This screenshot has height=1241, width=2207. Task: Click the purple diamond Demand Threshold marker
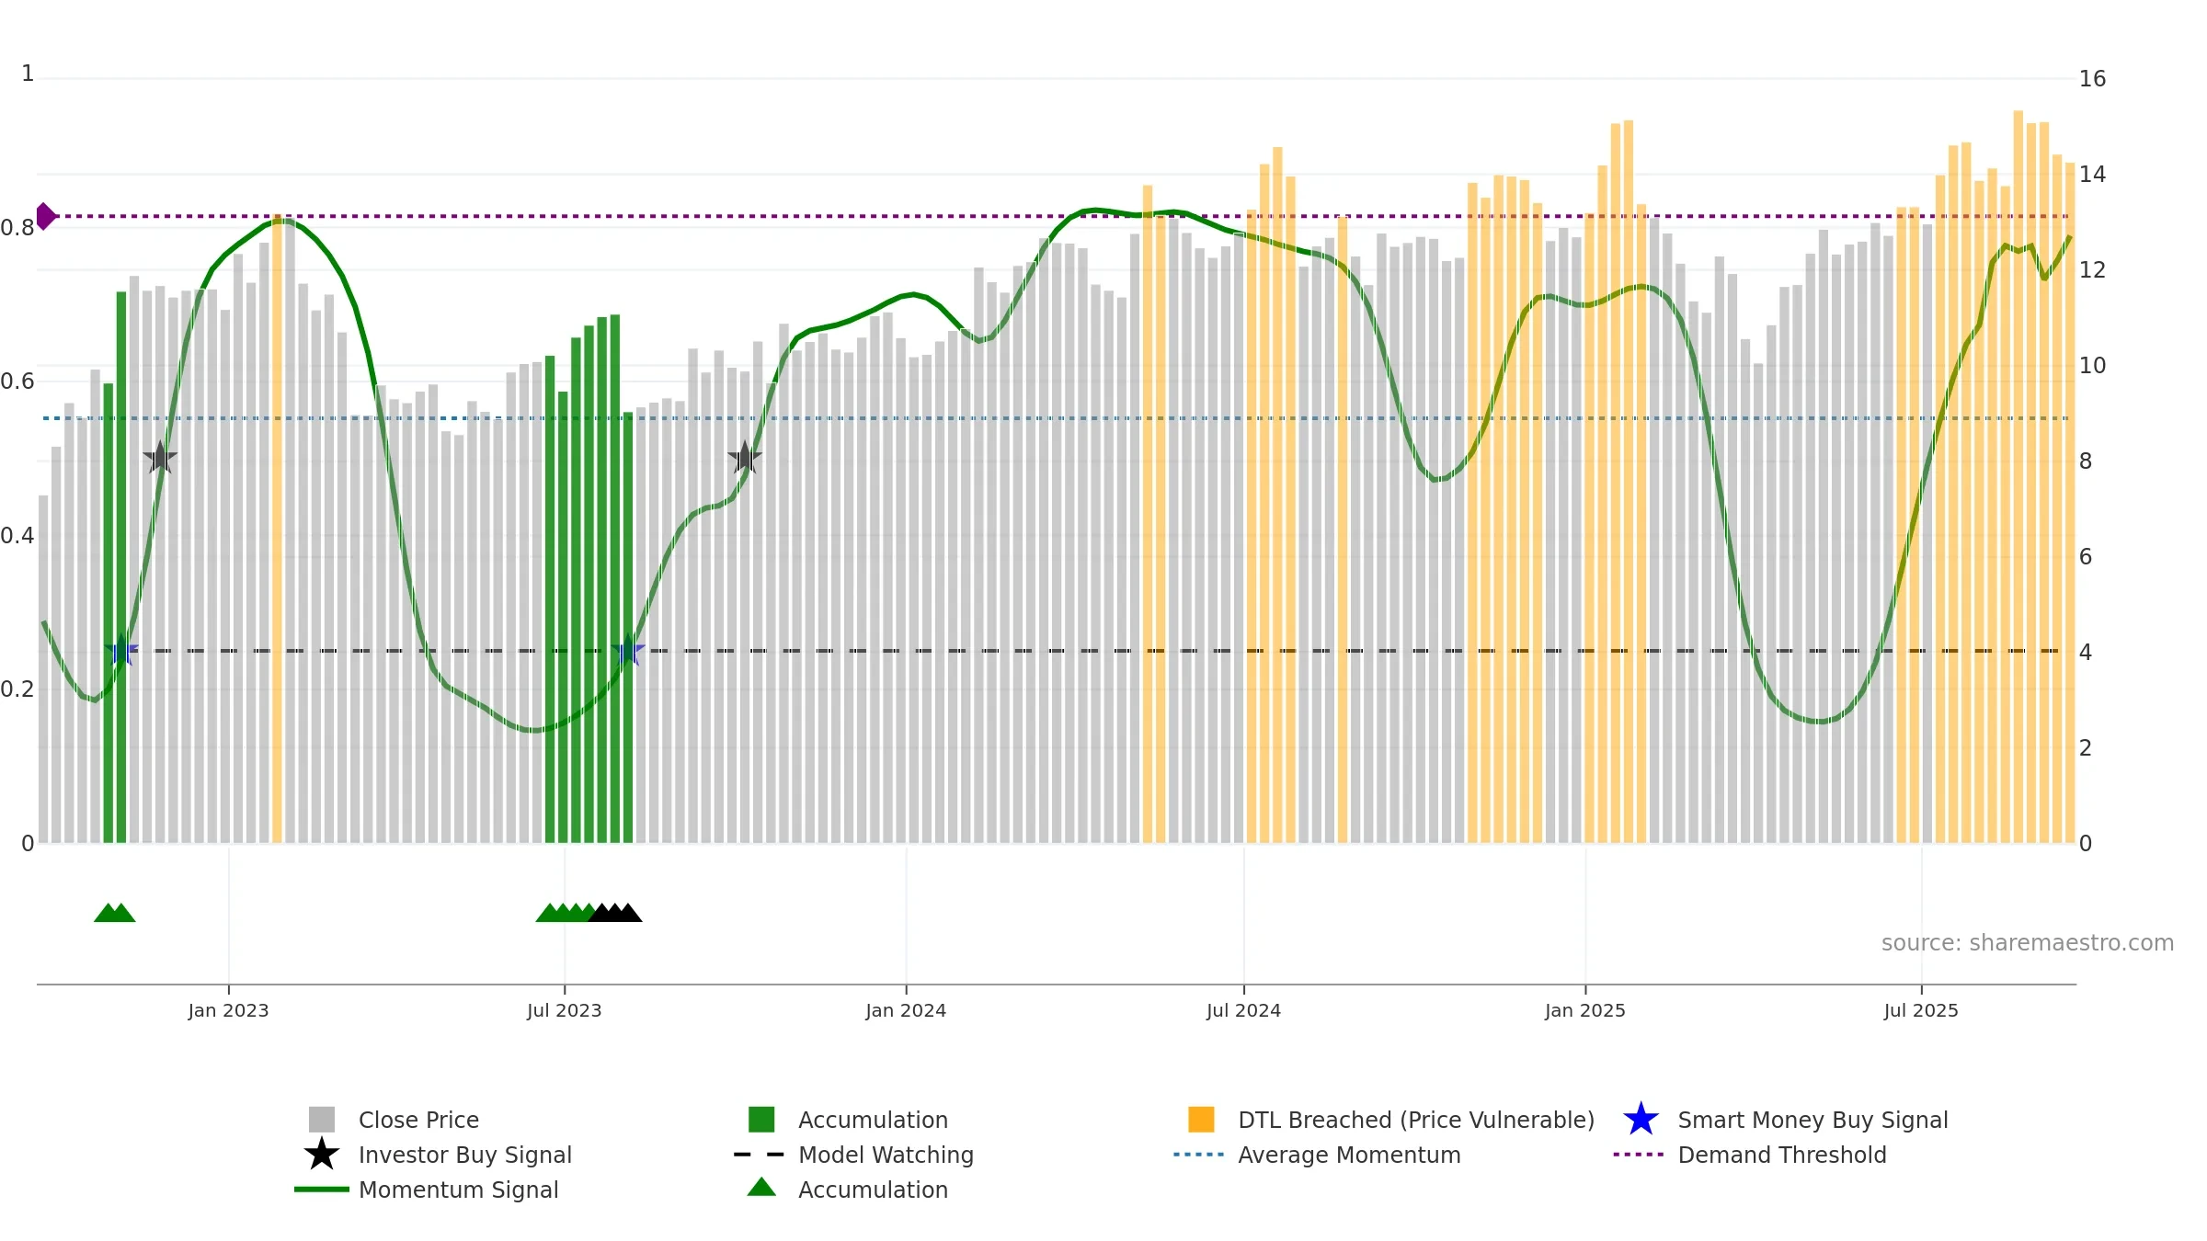45,217
